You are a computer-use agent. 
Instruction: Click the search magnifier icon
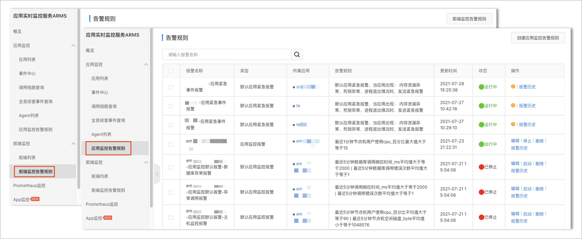pos(297,54)
